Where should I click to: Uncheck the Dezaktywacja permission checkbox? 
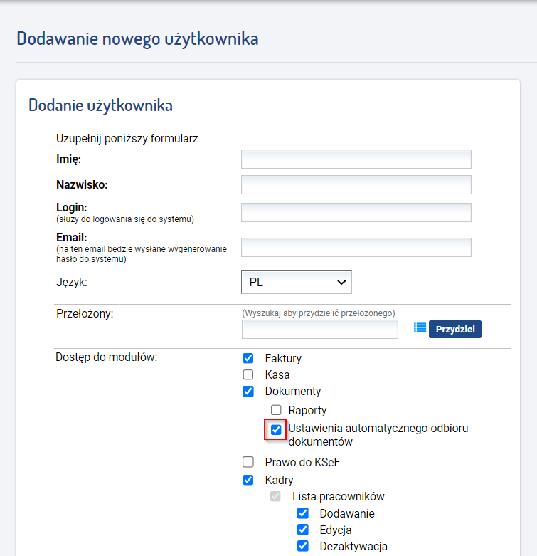click(x=303, y=546)
